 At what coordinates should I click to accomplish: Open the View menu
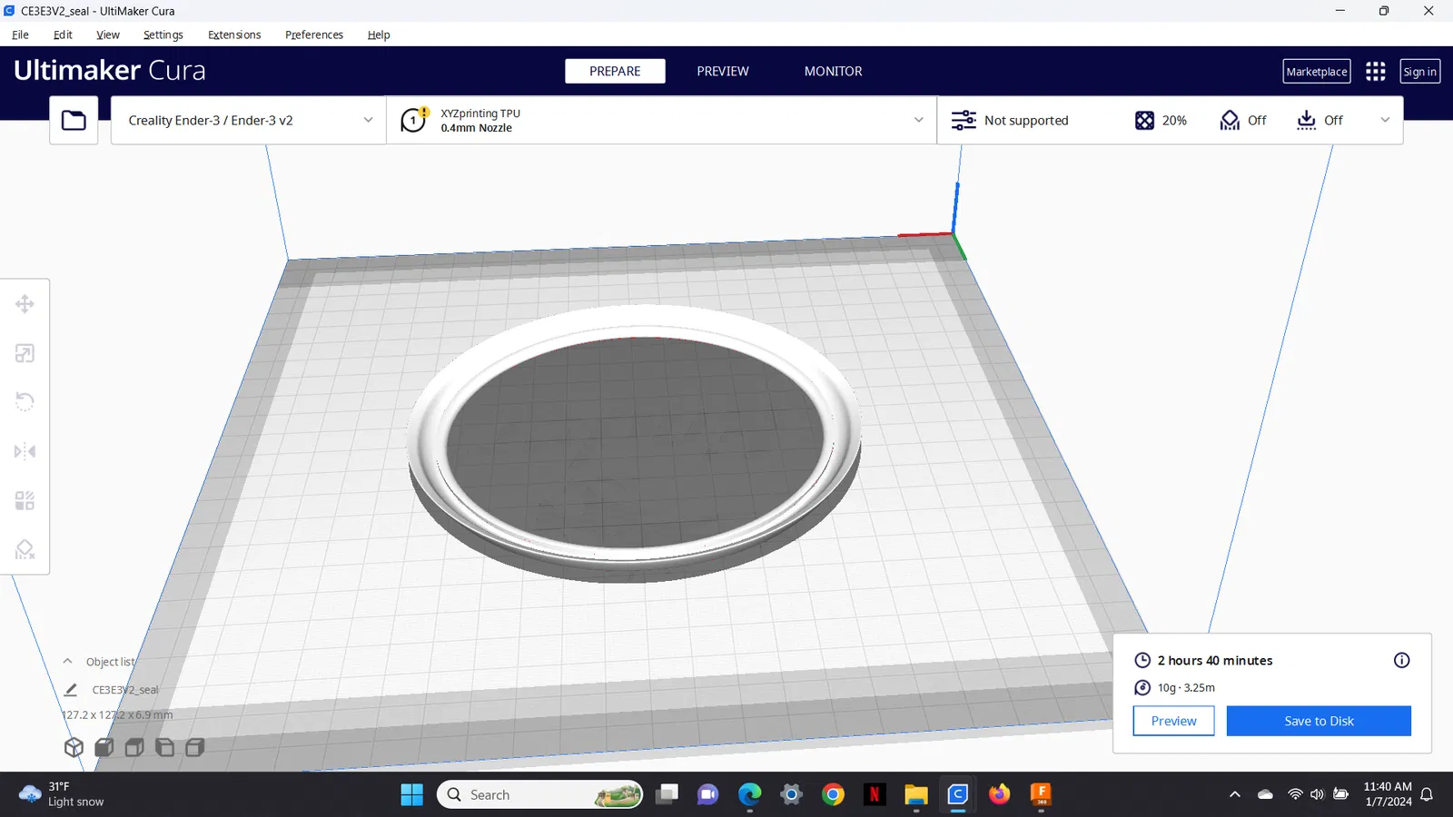click(108, 34)
